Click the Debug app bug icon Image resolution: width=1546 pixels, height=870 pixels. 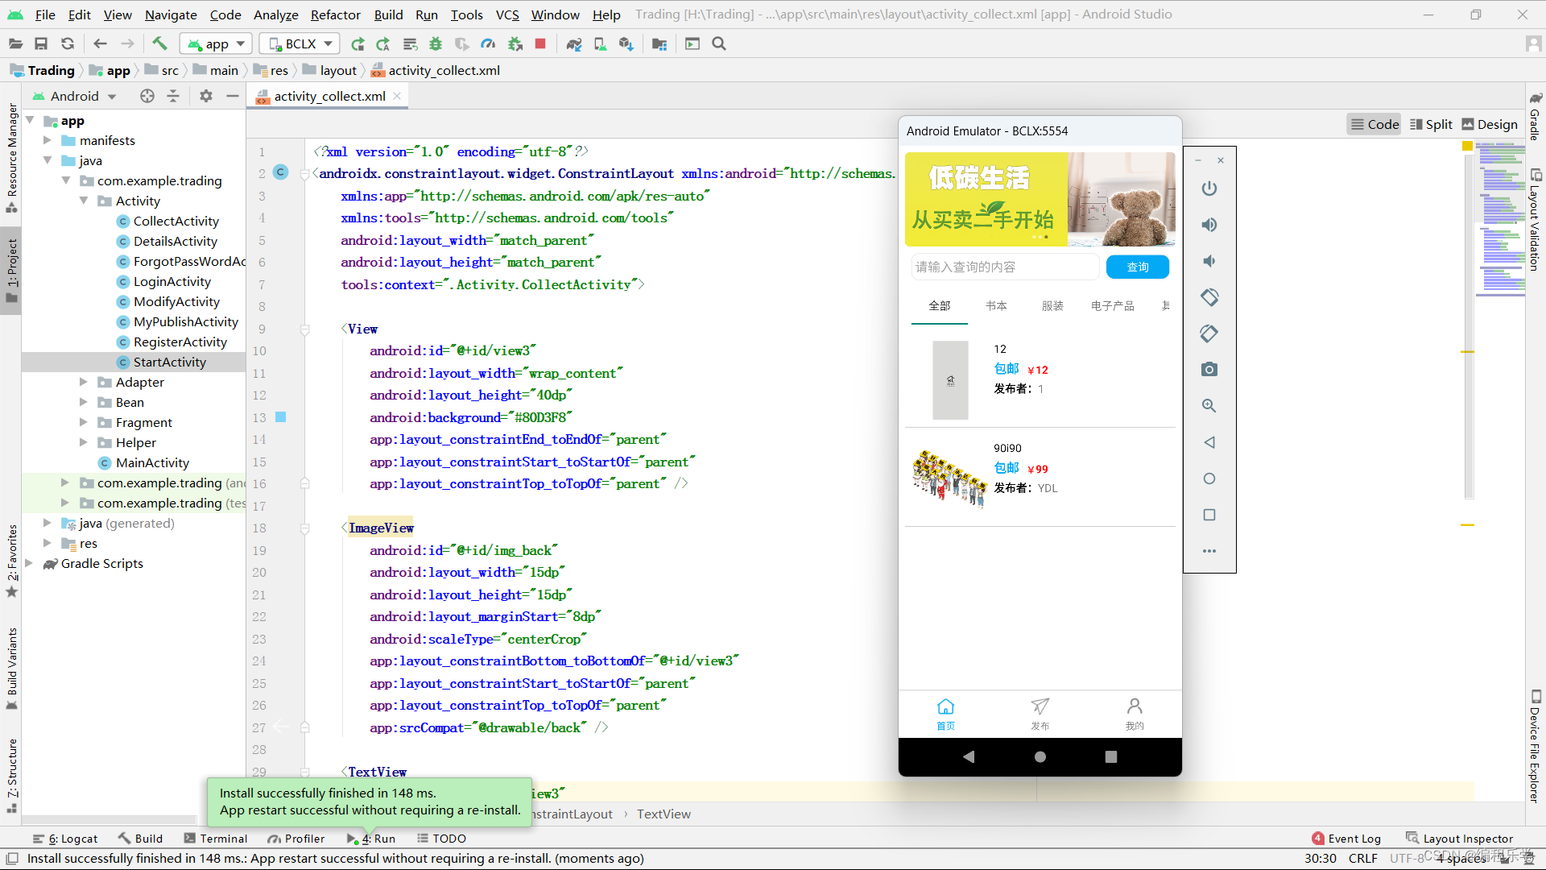[436, 43]
